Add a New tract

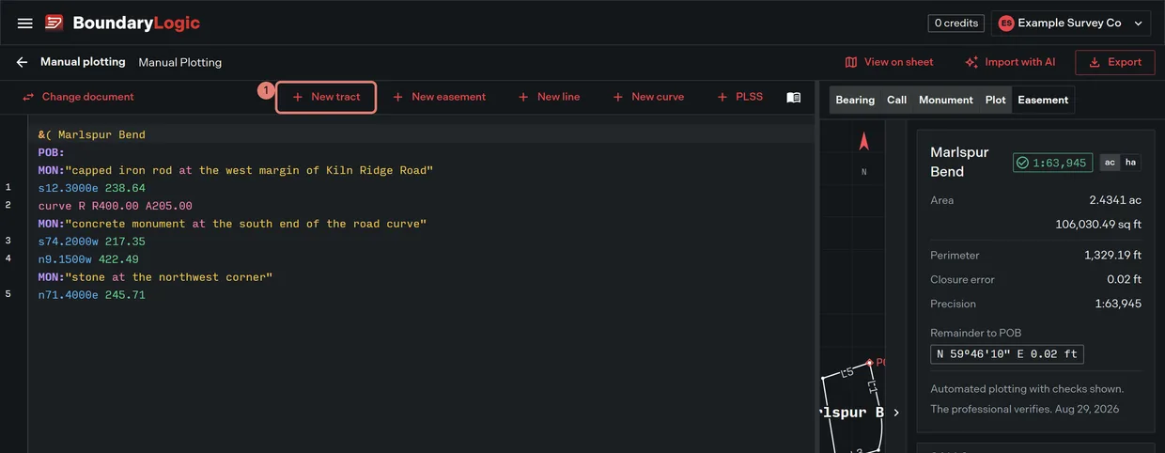click(326, 97)
